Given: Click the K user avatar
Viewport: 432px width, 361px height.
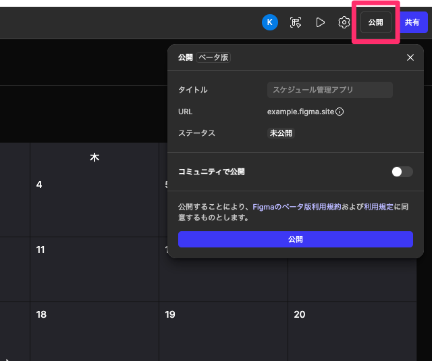Looking at the screenshot, I should pyautogui.click(x=270, y=22).
